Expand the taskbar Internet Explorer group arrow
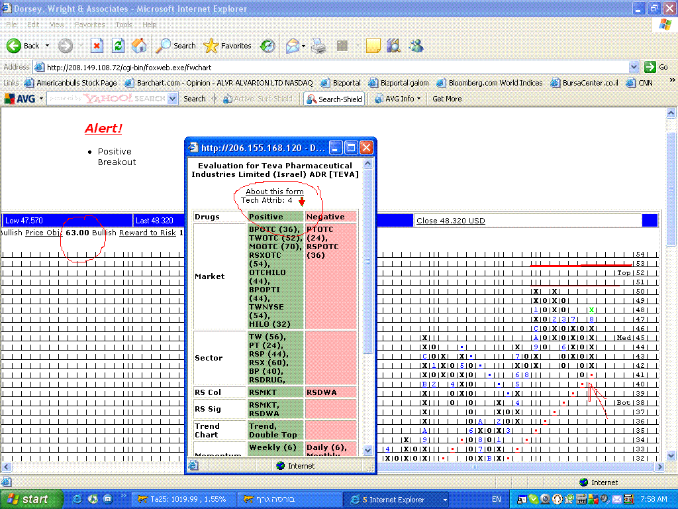This screenshot has width=678, height=509. (x=445, y=500)
